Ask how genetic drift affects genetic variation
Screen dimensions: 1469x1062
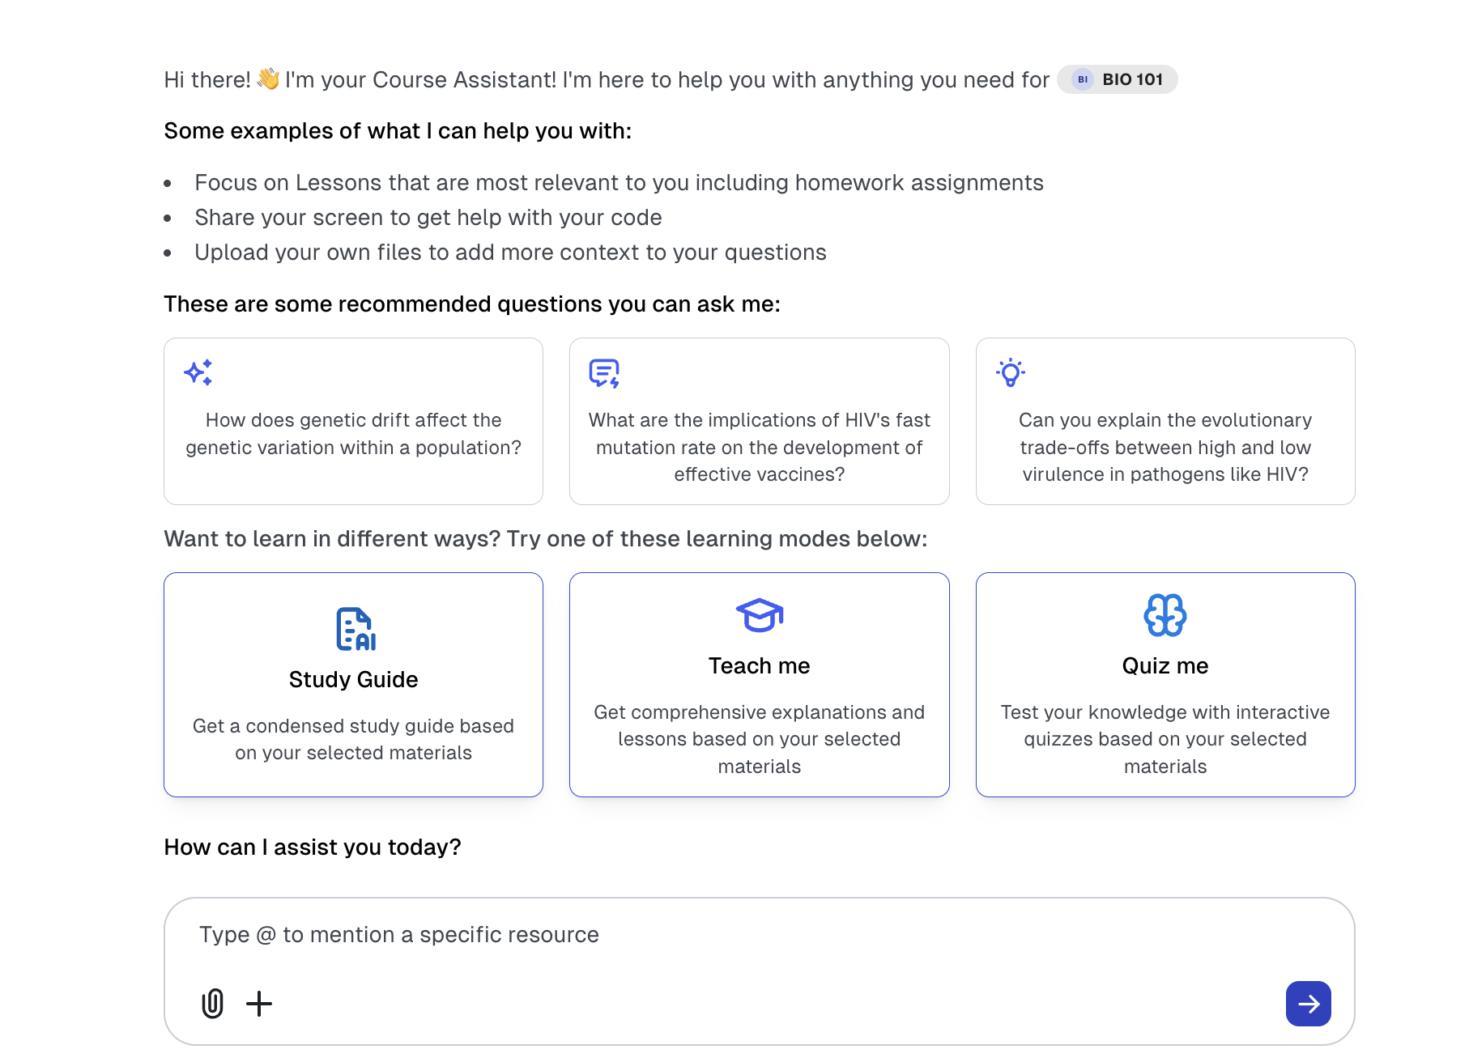tap(353, 434)
